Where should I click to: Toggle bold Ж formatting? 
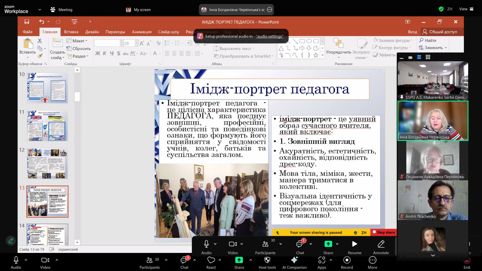(98, 53)
